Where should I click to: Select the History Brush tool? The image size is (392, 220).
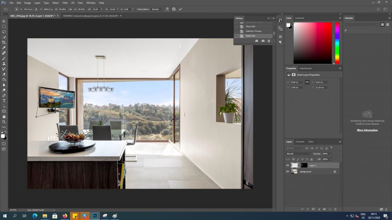click(x=4, y=69)
